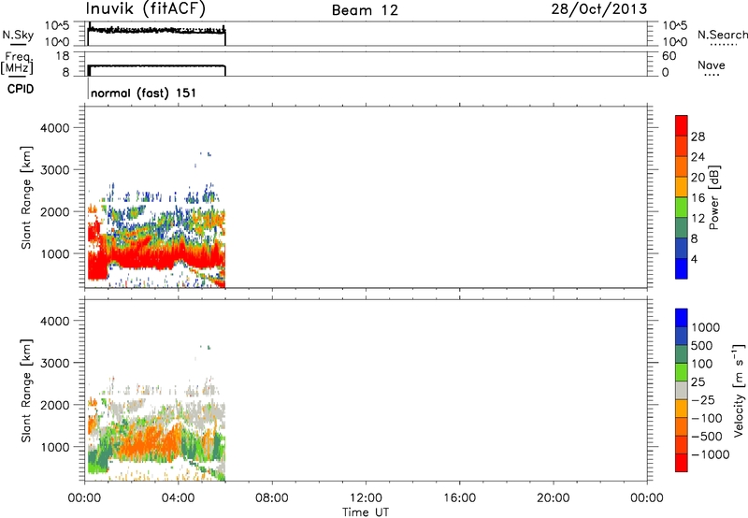Click the velocity scale value '-1000'

[710, 454]
